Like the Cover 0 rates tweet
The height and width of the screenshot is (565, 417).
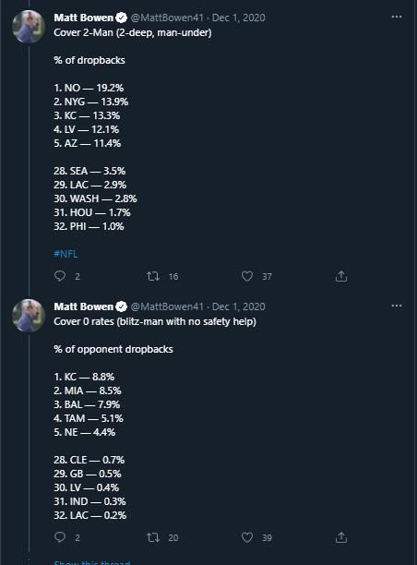[x=247, y=537]
